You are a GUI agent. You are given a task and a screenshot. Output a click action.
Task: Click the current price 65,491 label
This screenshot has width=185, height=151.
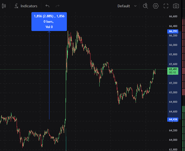(x=173, y=71)
